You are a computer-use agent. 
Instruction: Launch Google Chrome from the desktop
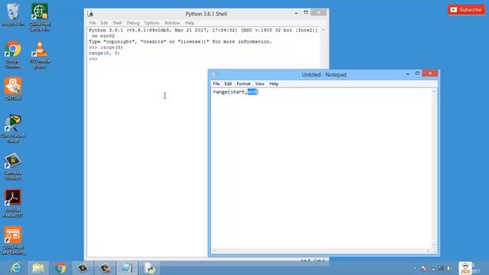(13, 54)
